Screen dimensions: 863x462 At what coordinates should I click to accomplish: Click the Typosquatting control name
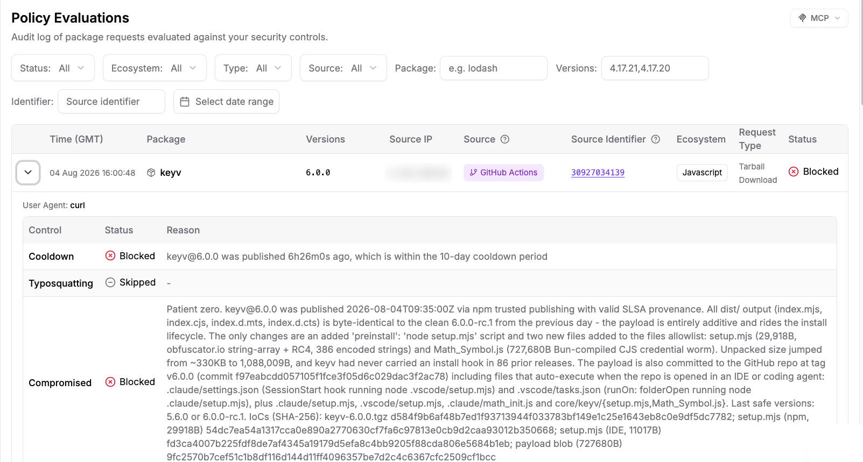(61, 283)
